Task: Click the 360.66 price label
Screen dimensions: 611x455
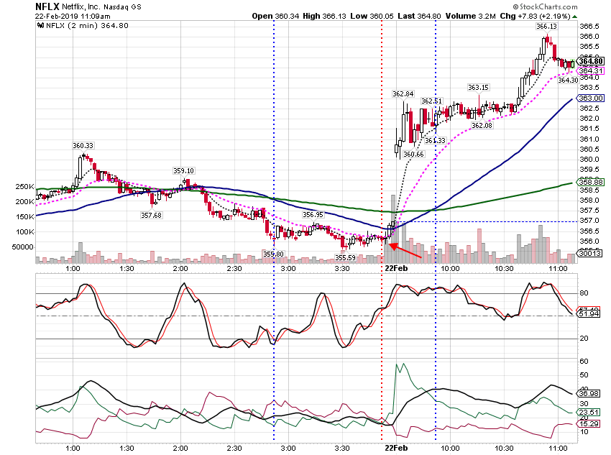Action: pyautogui.click(x=413, y=155)
